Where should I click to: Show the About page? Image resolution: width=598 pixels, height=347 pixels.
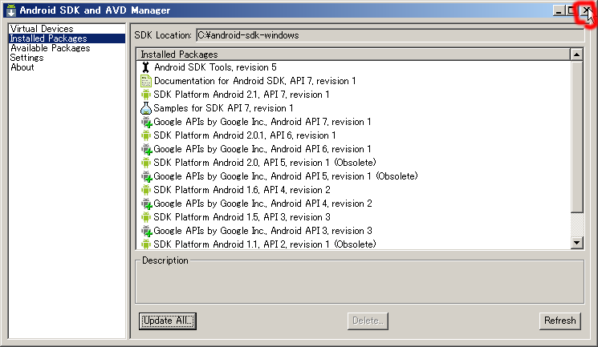tap(22, 67)
